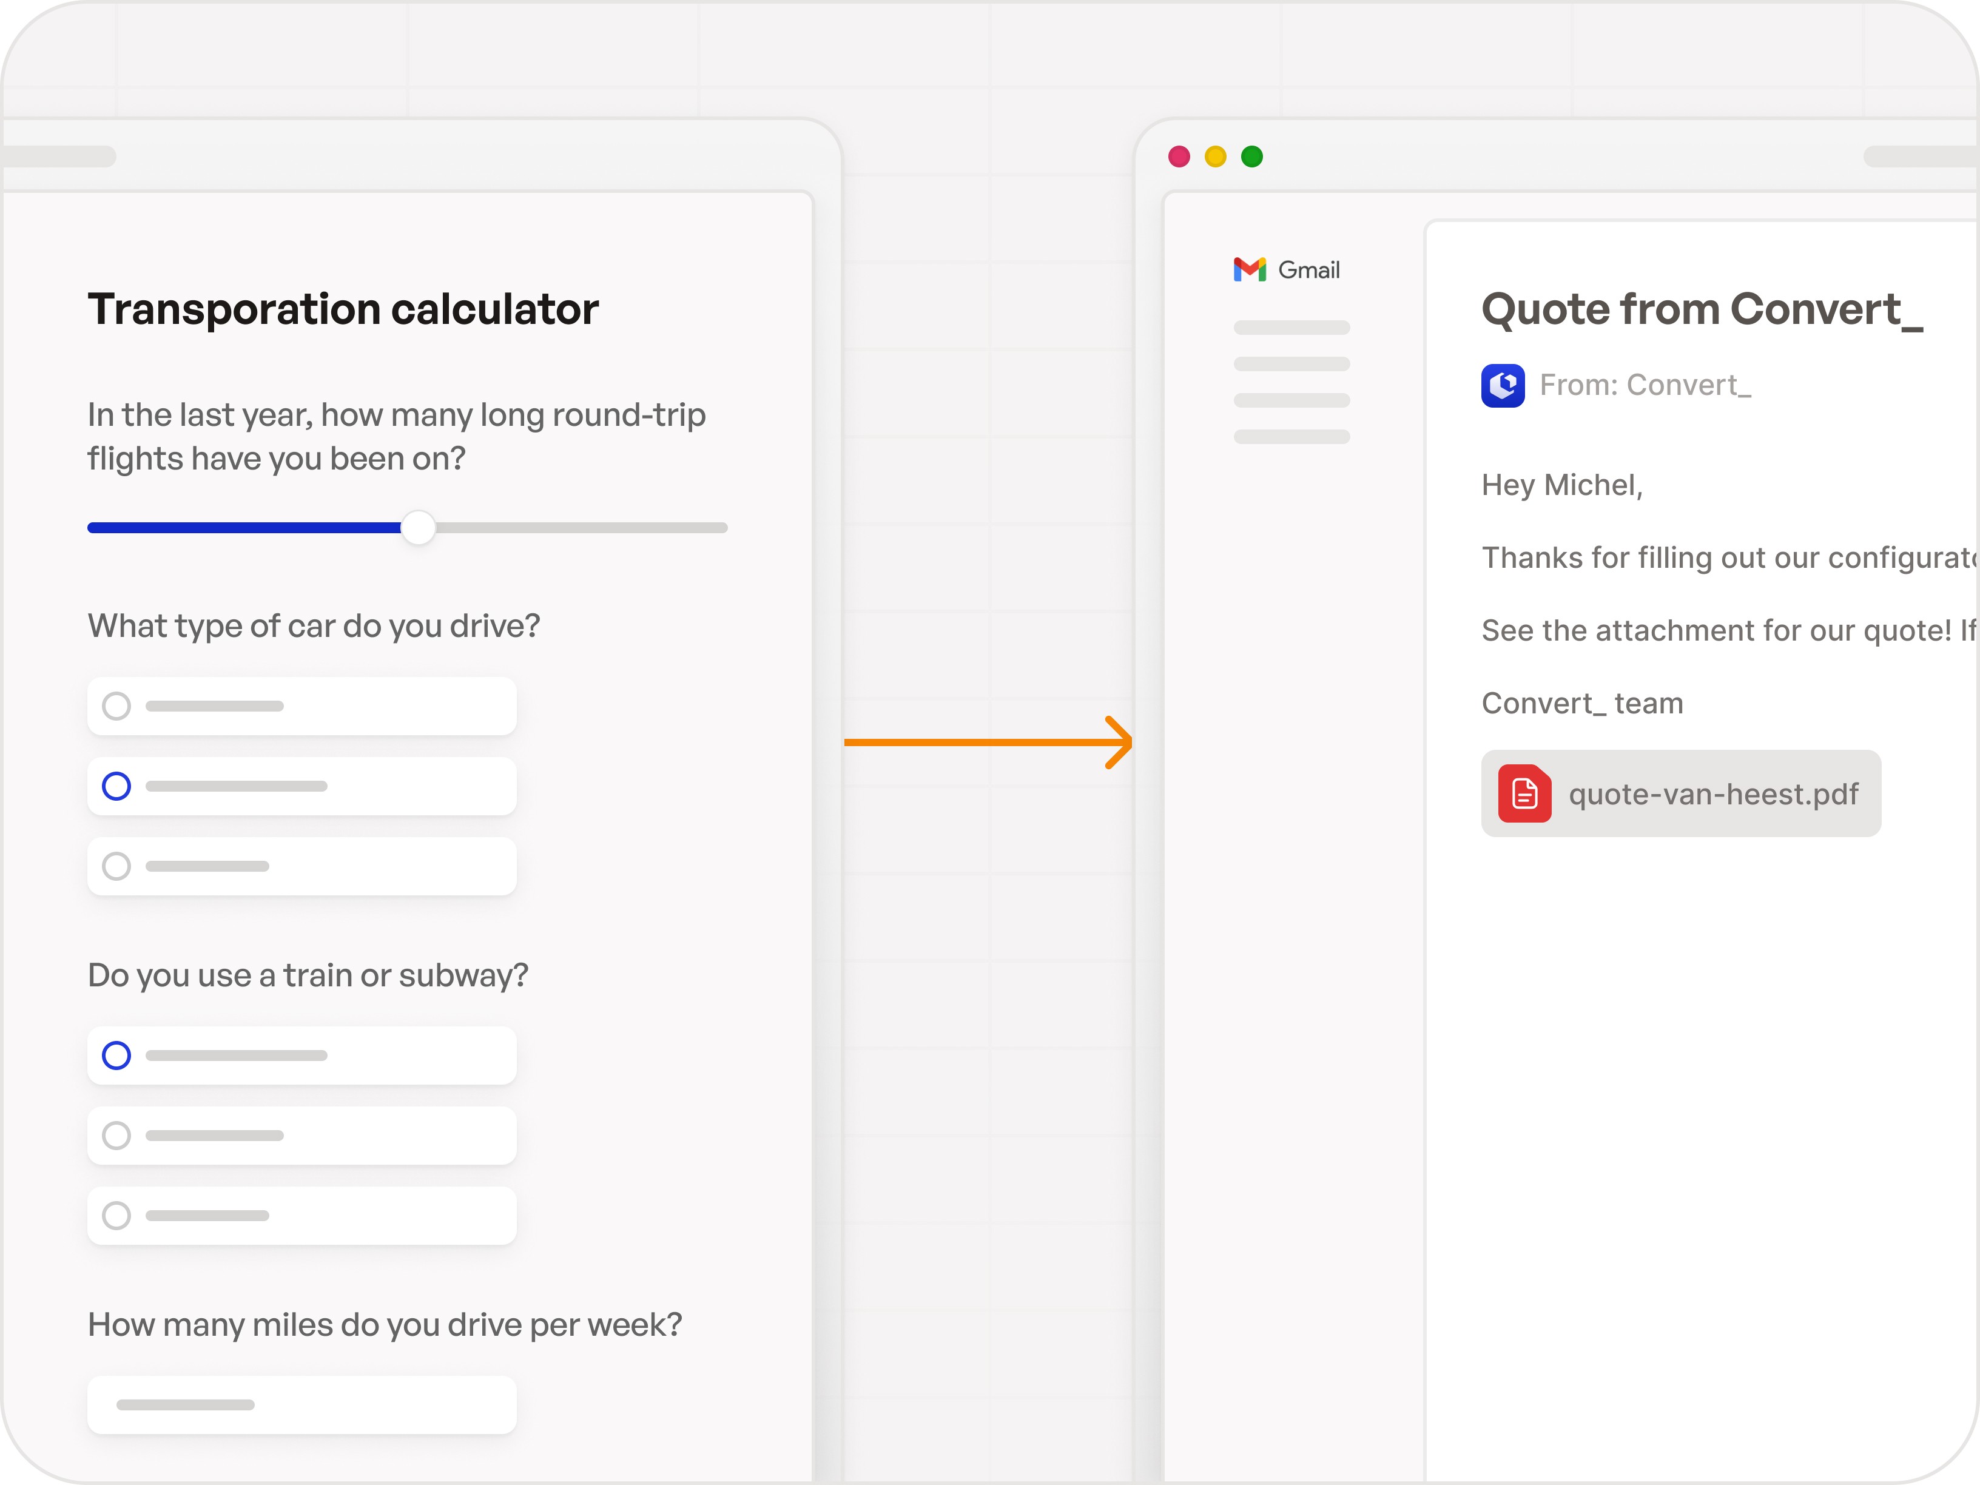Click the miles per week input field
Screen dimensions: 1980x1485
(301, 1404)
